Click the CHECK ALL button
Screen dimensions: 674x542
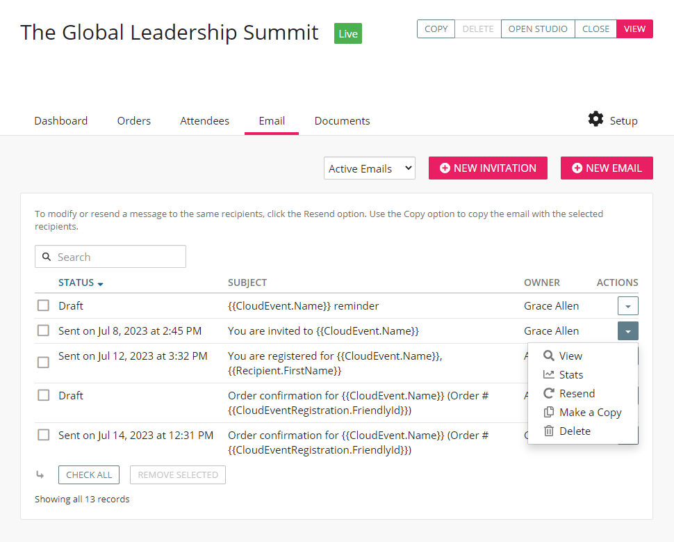[x=89, y=475]
